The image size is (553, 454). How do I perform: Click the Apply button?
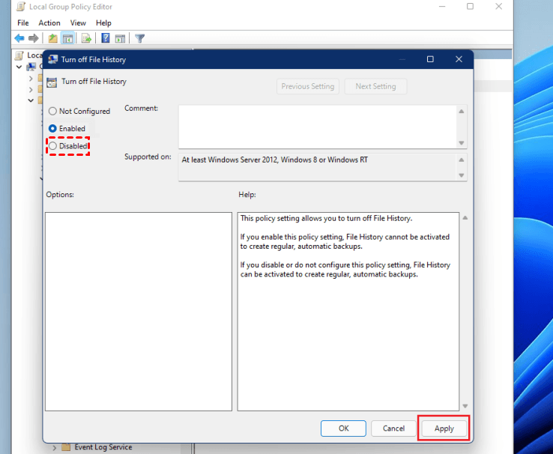pos(444,429)
